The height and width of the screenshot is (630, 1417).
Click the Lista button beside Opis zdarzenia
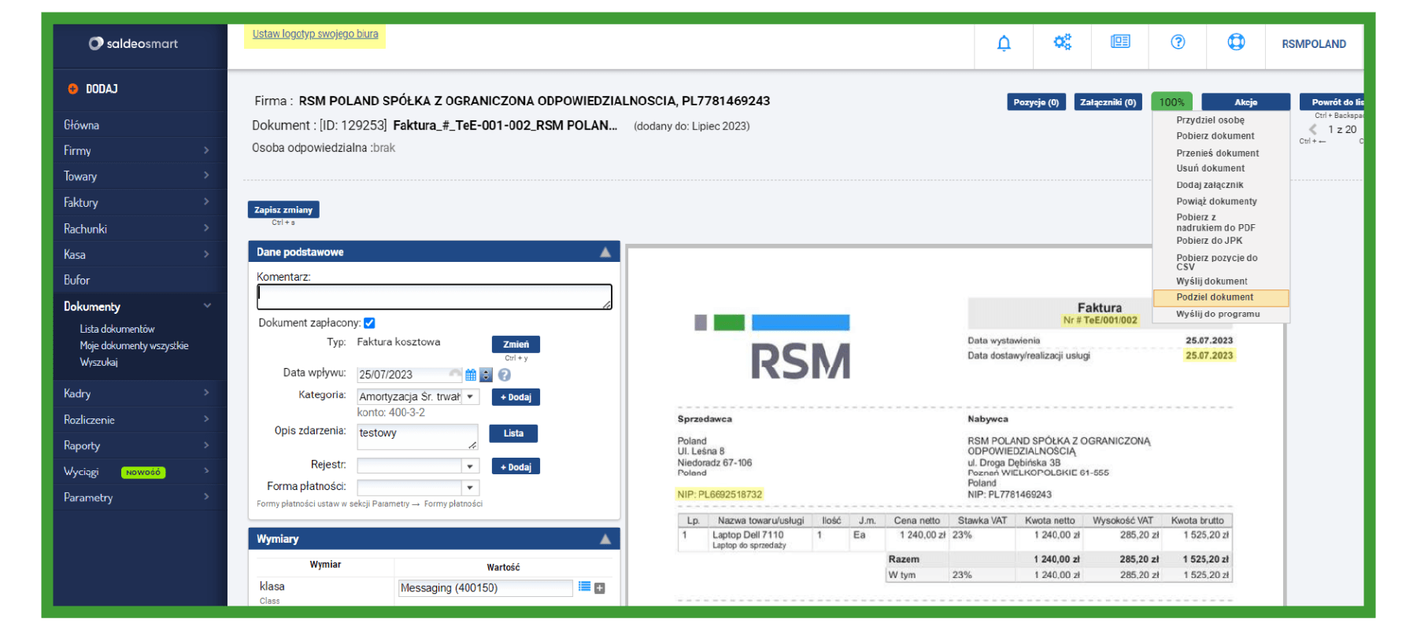point(514,433)
